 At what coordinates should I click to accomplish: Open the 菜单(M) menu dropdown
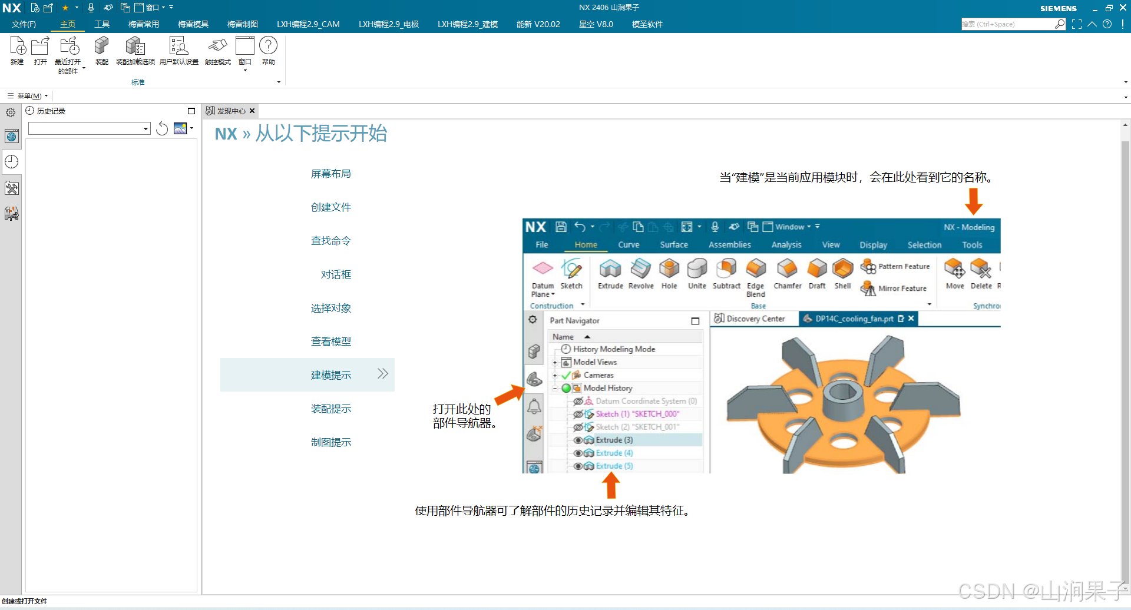pos(28,95)
